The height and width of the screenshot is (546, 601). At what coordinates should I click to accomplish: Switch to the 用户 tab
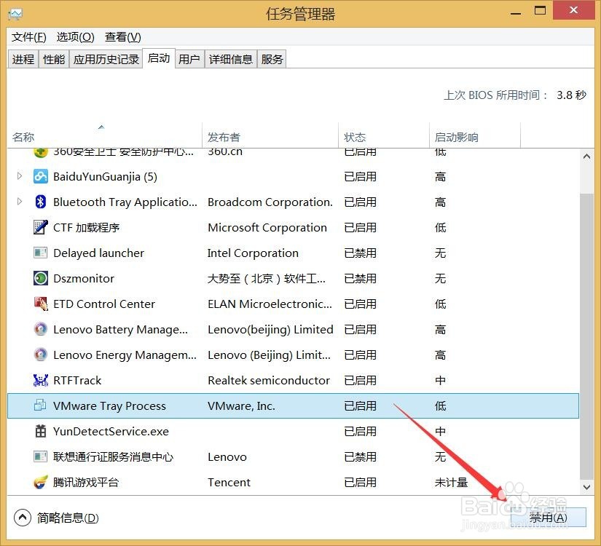(x=189, y=59)
